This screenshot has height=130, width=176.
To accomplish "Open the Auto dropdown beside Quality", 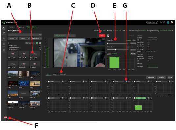I will click(x=133, y=54).
